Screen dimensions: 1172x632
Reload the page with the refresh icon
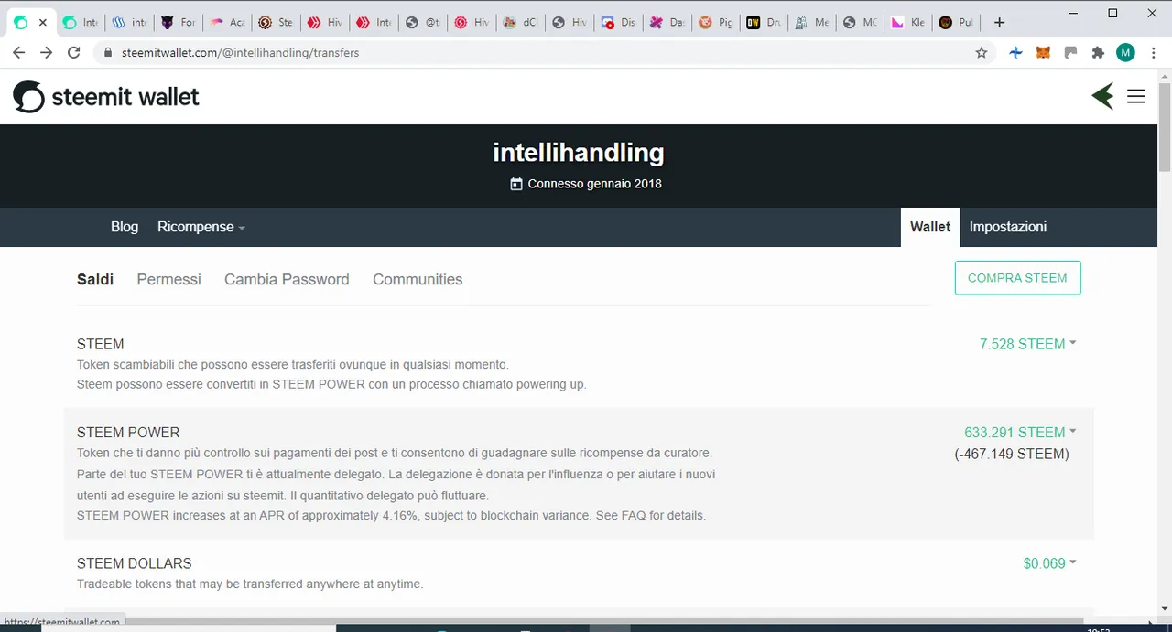click(74, 53)
